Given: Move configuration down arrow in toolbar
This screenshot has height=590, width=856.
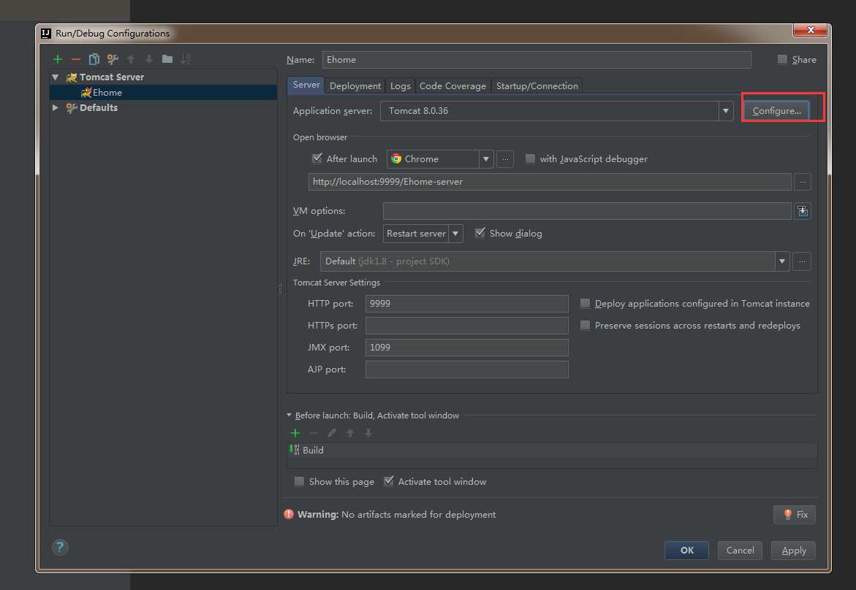Looking at the screenshot, I should [x=149, y=59].
